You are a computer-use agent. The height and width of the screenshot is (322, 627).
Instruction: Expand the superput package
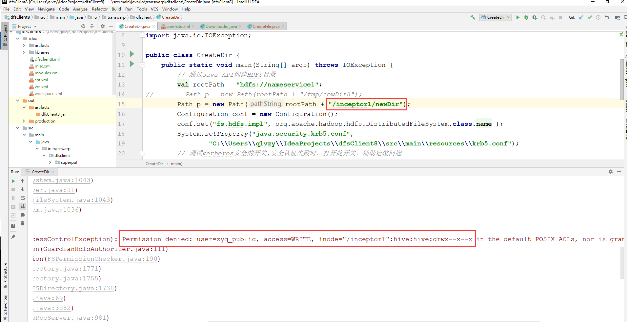click(x=50, y=162)
